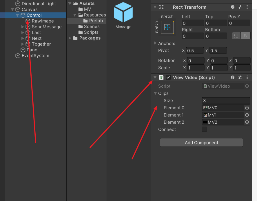Collapse the Canvas object in hierarchy
The width and height of the screenshot is (257, 201).
tap(12, 10)
